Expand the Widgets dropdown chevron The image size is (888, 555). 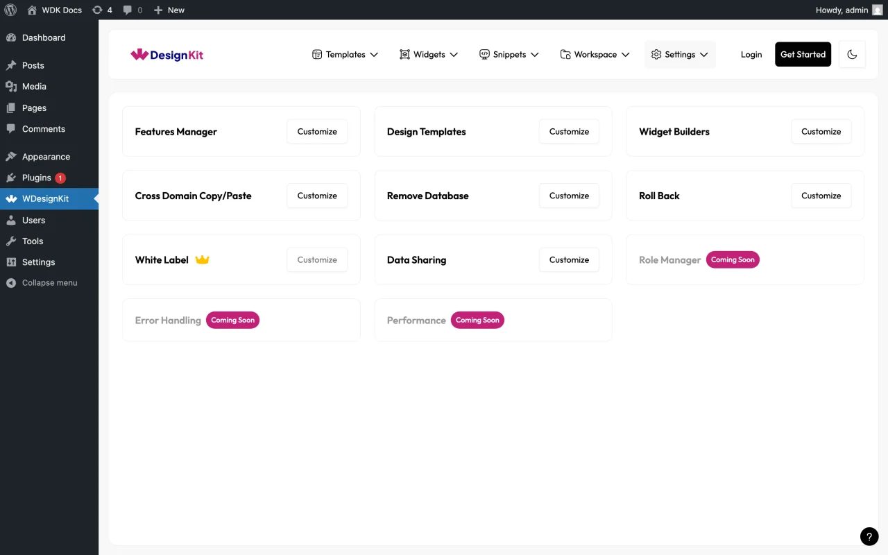tap(454, 54)
